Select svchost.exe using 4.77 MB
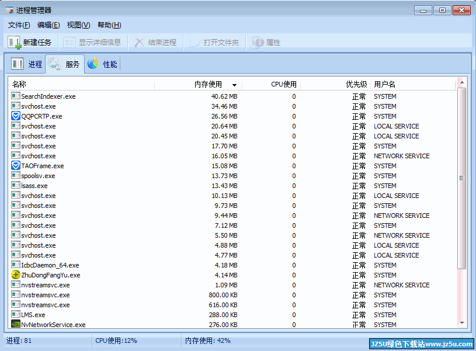This screenshot has height=351, width=476. point(39,255)
